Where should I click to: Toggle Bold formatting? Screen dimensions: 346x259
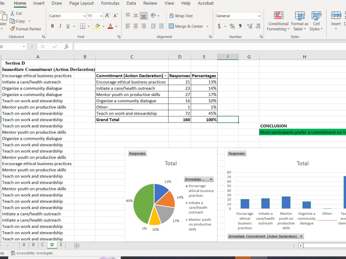[52, 26]
